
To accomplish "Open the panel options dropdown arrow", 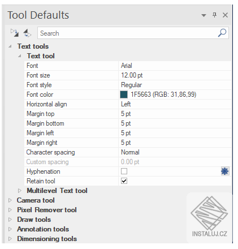I will pyautogui.click(x=204, y=15).
